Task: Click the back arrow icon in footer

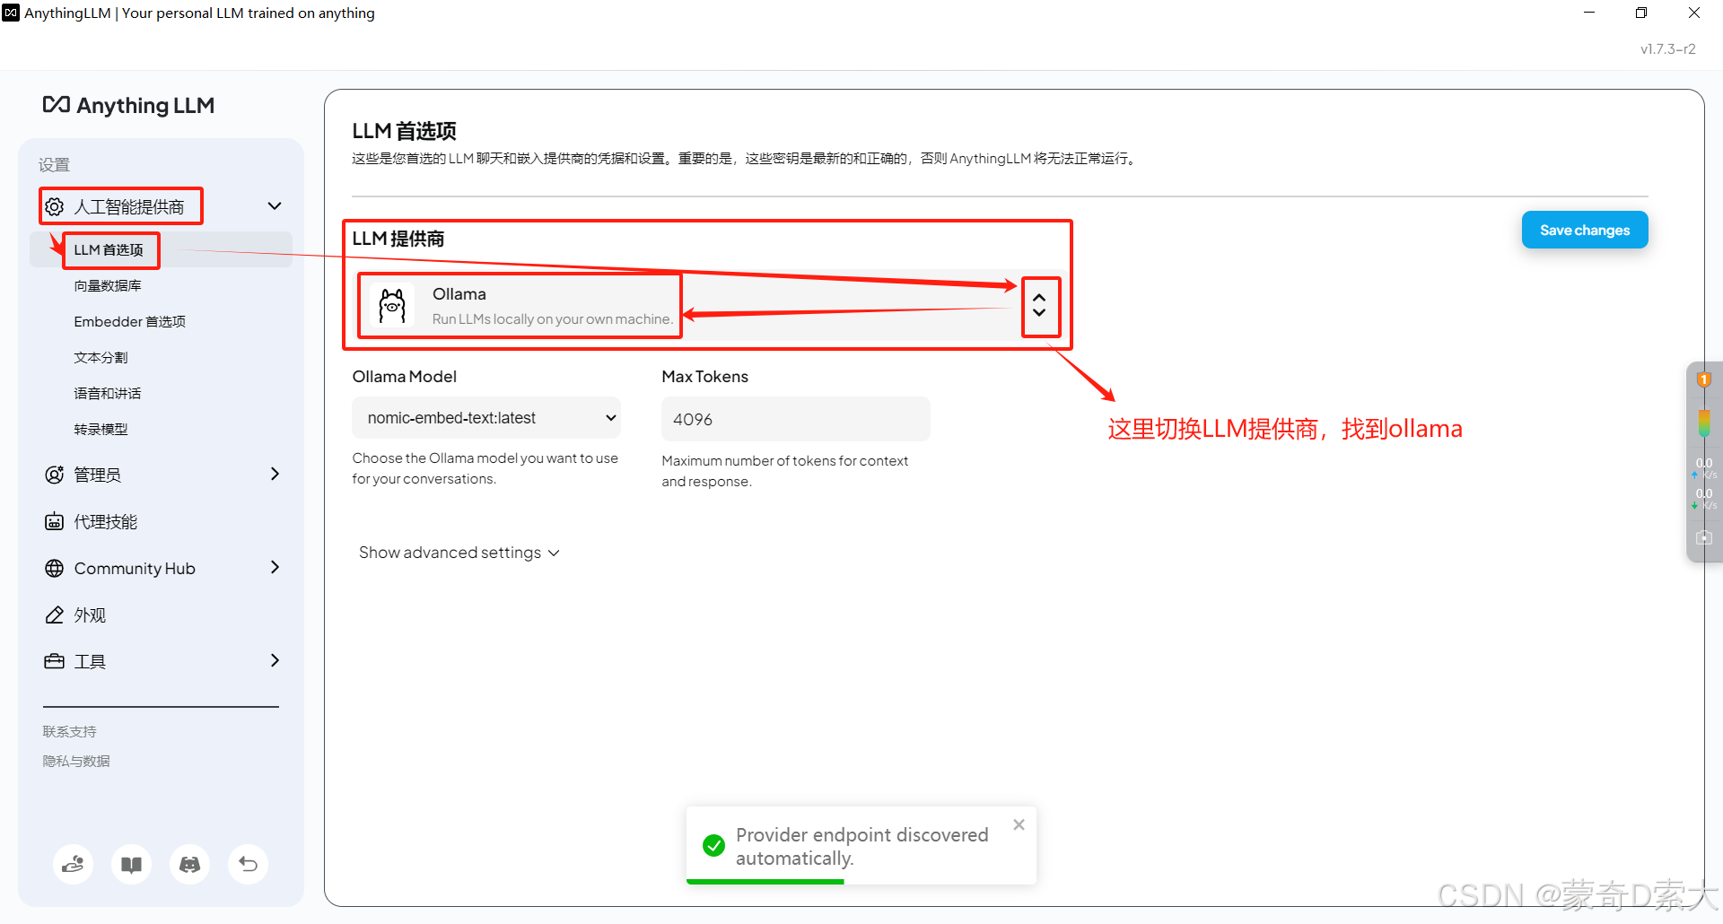Action: [x=248, y=864]
